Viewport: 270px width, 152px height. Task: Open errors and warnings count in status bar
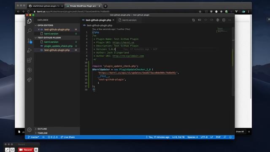coord(53,137)
